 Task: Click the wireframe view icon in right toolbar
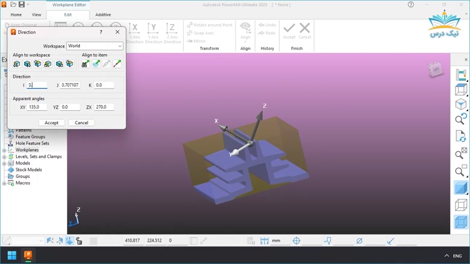pos(461,206)
